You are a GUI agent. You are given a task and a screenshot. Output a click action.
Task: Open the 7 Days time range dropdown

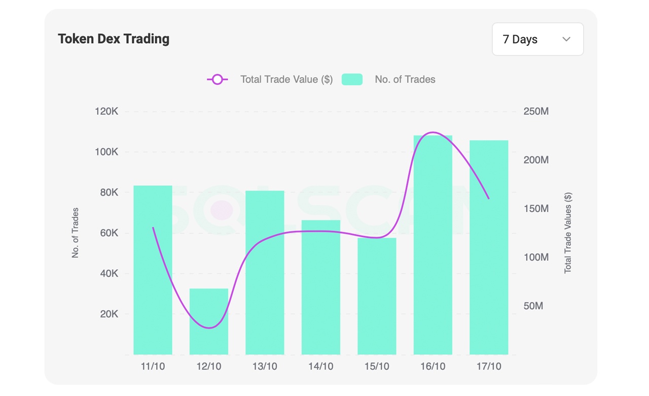point(537,39)
